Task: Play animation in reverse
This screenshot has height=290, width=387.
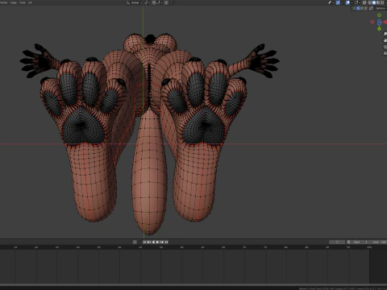Action: coord(153,242)
